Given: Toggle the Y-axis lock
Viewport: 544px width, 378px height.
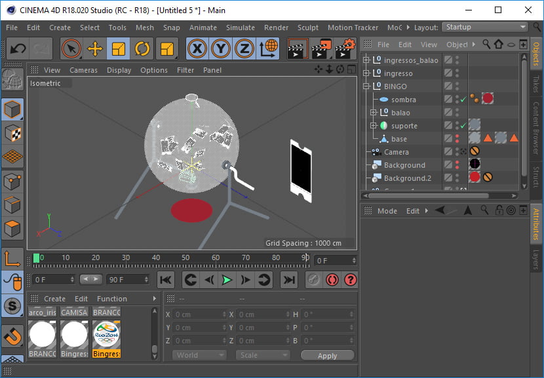Looking at the screenshot, I should pyautogui.click(x=221, y=48).
